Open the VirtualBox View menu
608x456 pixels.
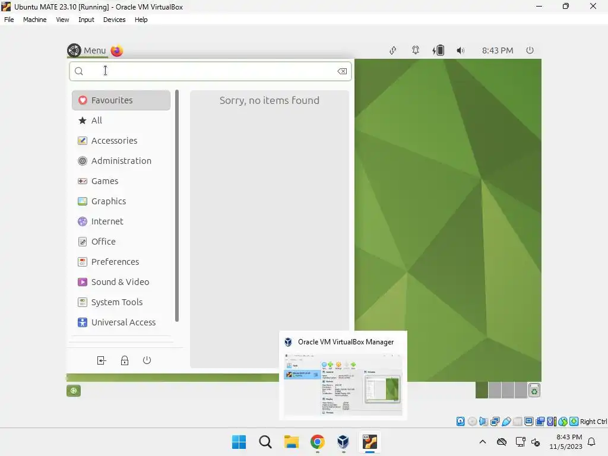tap(62, 20)
